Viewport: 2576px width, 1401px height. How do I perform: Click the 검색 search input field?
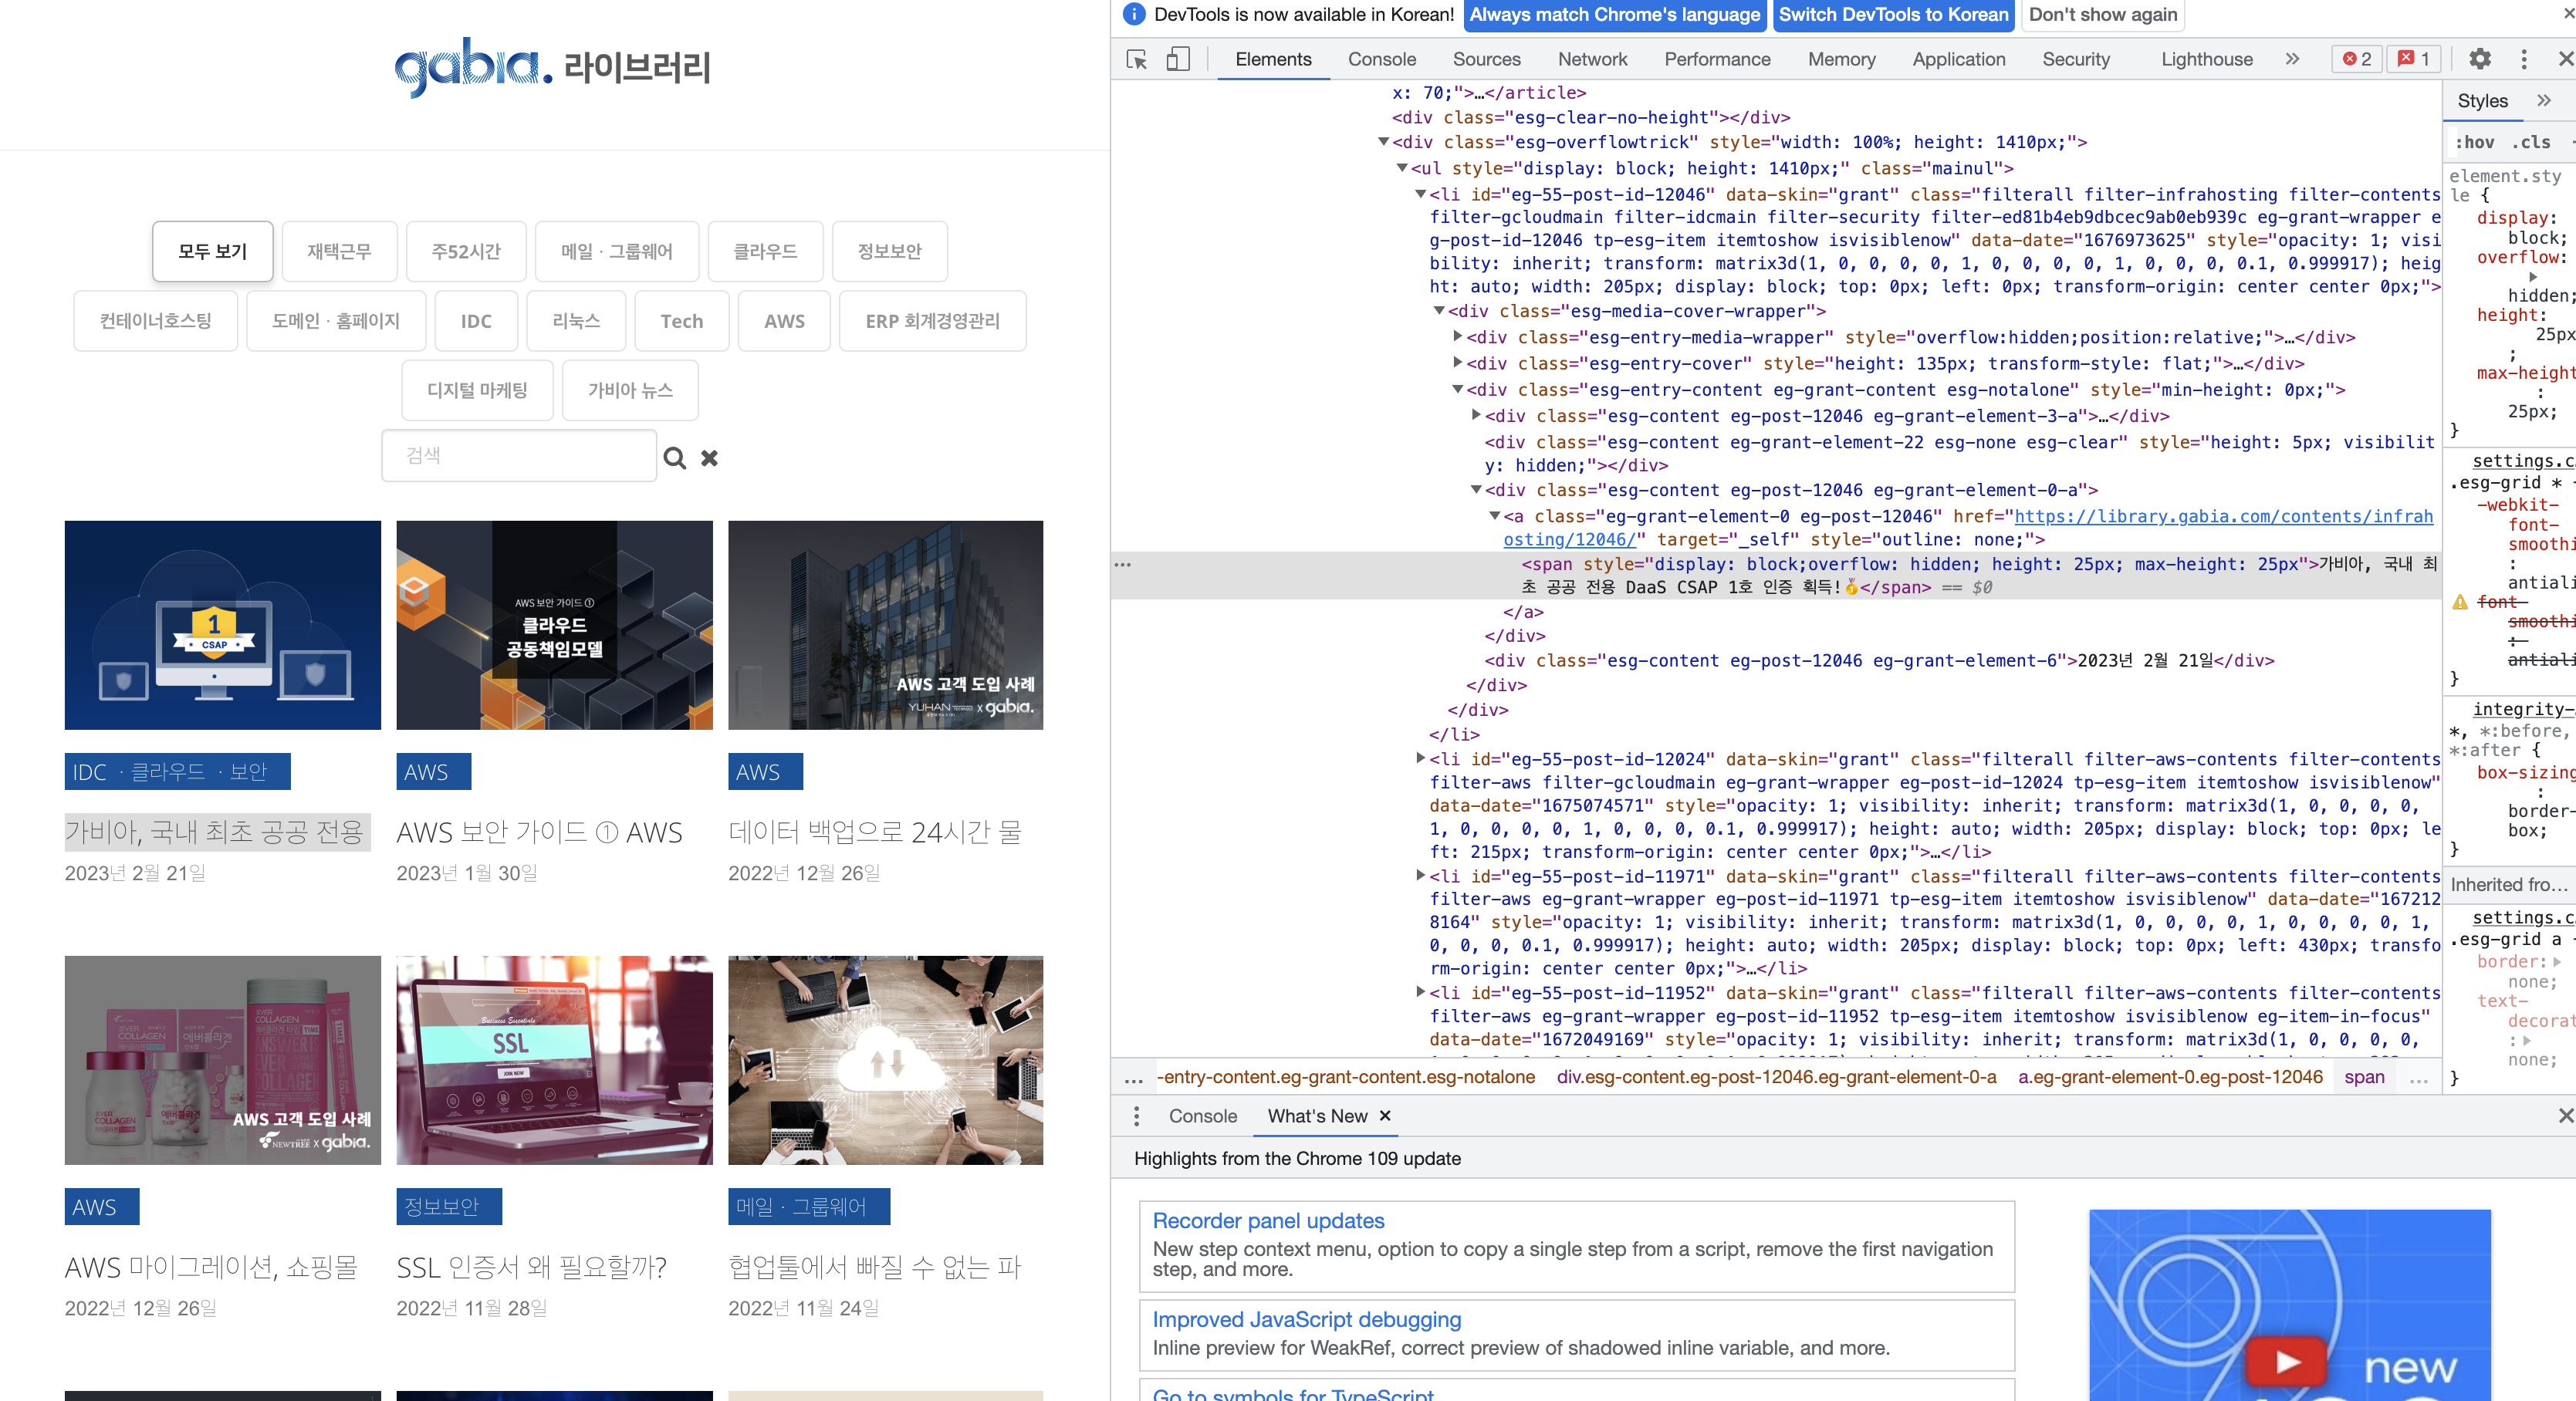click(x=518, y=456)
